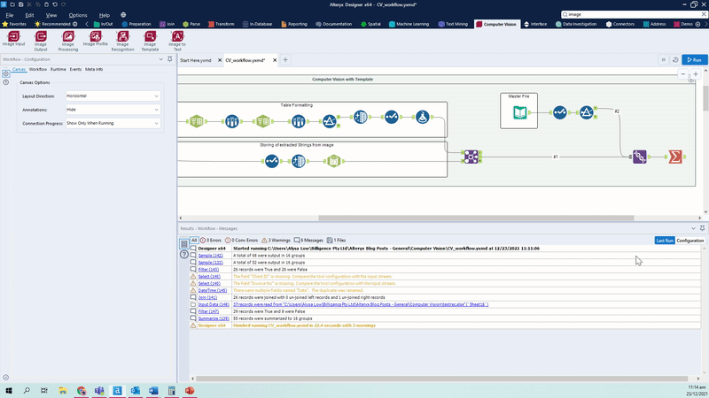Click the Image to Text node in Storing container
709x398 pixels.
coord(334,161)
